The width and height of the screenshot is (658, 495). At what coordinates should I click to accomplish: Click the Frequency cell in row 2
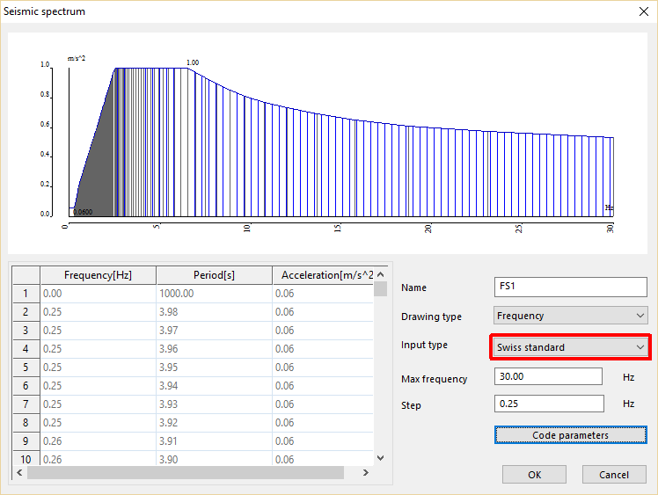[98, 312]
